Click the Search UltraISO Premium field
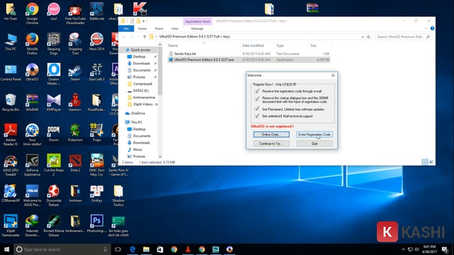The height and width of the screenshot is (255, 454). 403,37
